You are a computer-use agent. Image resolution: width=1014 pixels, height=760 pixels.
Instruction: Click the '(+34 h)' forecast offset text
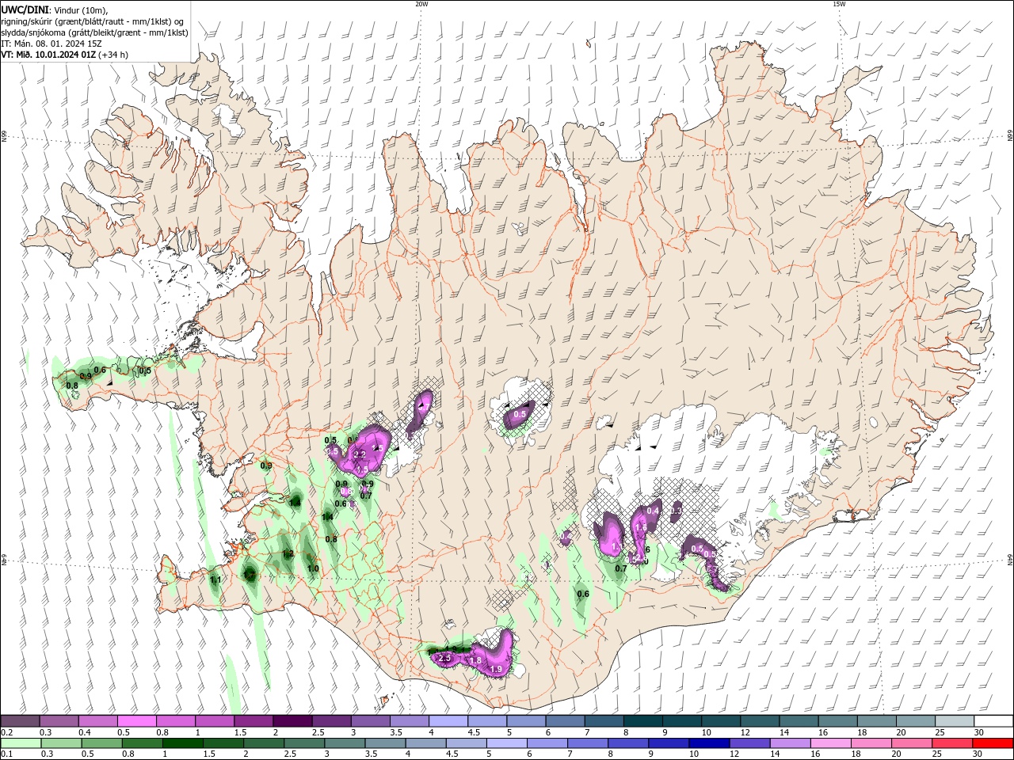point(113,55)
